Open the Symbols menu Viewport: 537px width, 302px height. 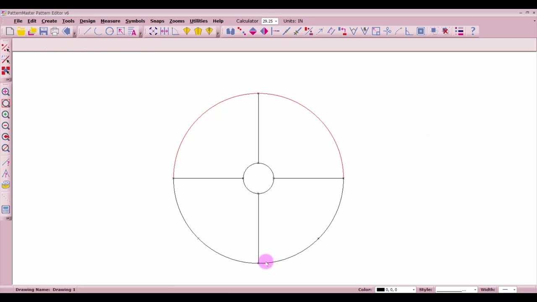point(135,21)
